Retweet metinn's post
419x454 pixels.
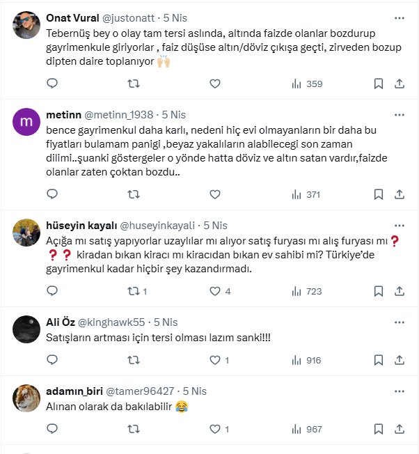click(134, 195)
